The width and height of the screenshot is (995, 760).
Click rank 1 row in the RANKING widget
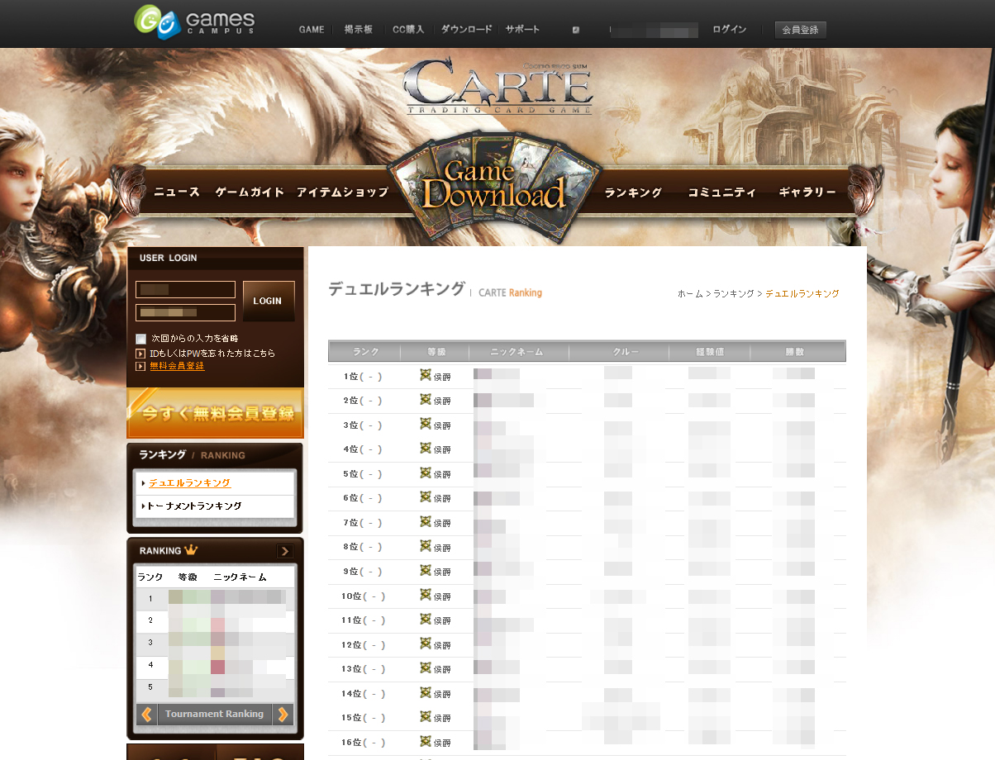click(215, 598)
